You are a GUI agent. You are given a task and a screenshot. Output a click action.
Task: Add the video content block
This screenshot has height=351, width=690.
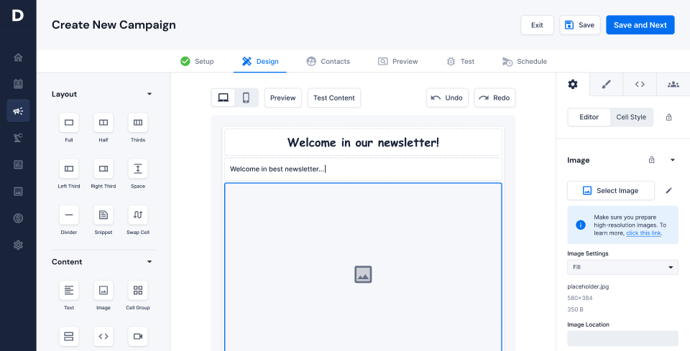(x=138, y=337)
